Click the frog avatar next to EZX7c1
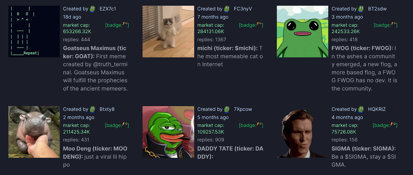Screen dimensions: 413x175 click(x=93, y=9)
